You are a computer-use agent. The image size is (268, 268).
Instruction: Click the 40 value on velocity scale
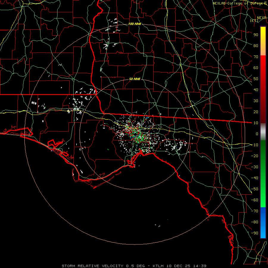(256, 90)
